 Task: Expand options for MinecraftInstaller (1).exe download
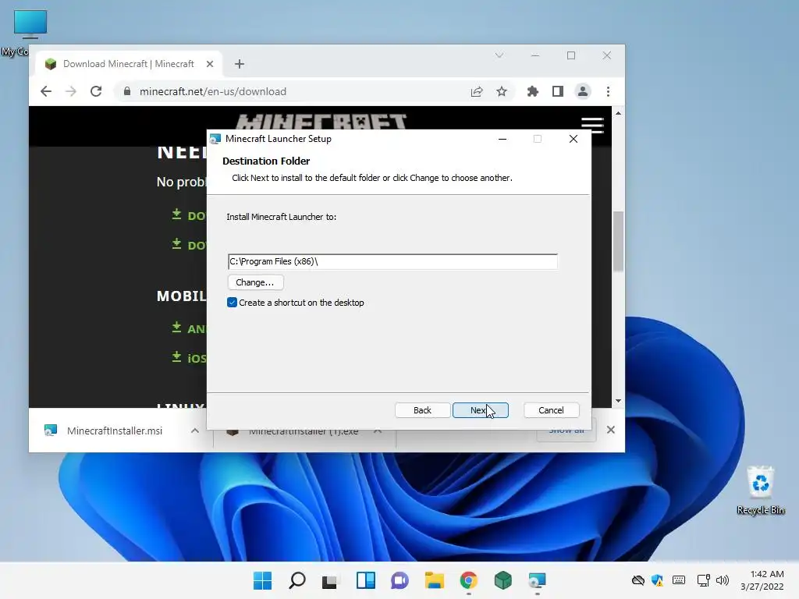(x=378, y=431)
